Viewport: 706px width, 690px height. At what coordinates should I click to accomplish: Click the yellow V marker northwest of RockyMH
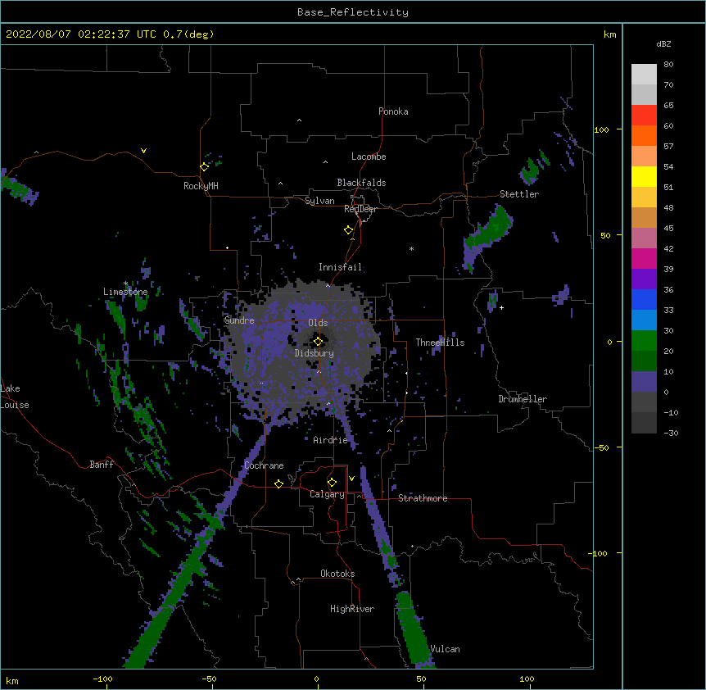[x=143, y=151]
